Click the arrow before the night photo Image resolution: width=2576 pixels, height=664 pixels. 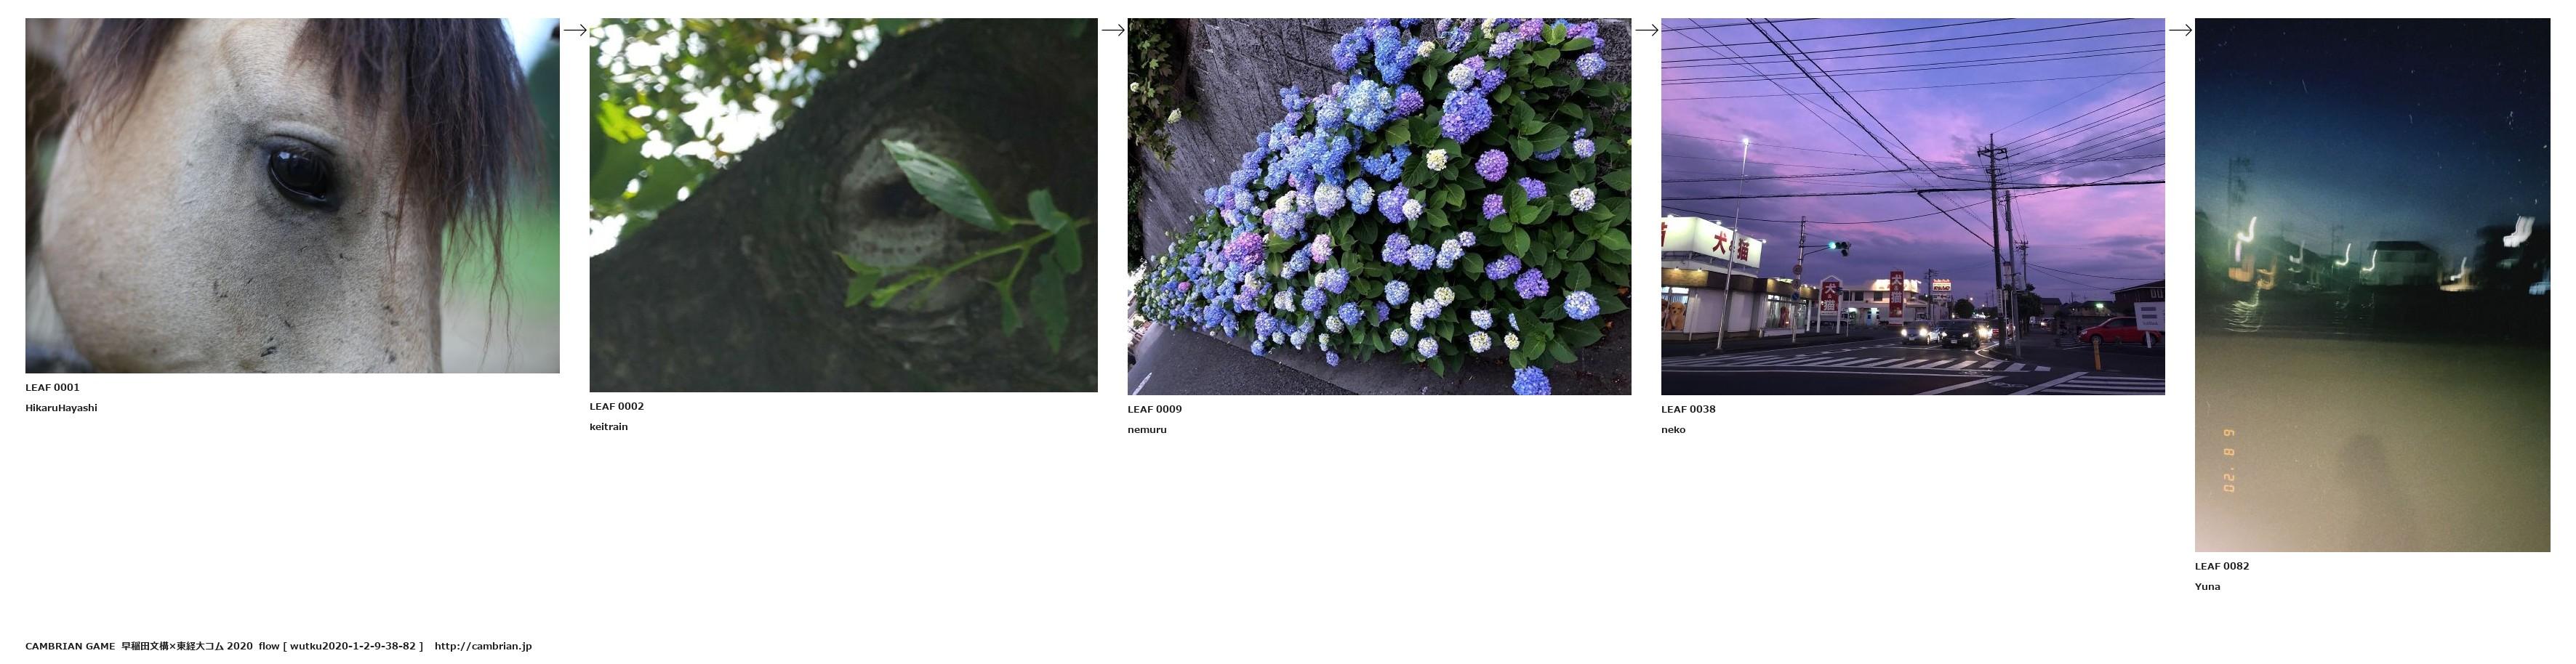point(2181,30)
